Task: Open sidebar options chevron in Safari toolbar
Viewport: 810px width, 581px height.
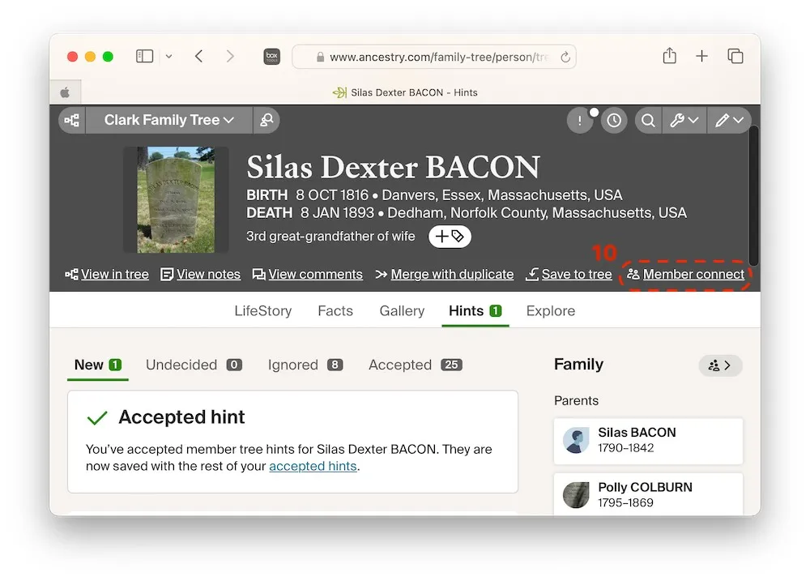Action: coord(169,57)
